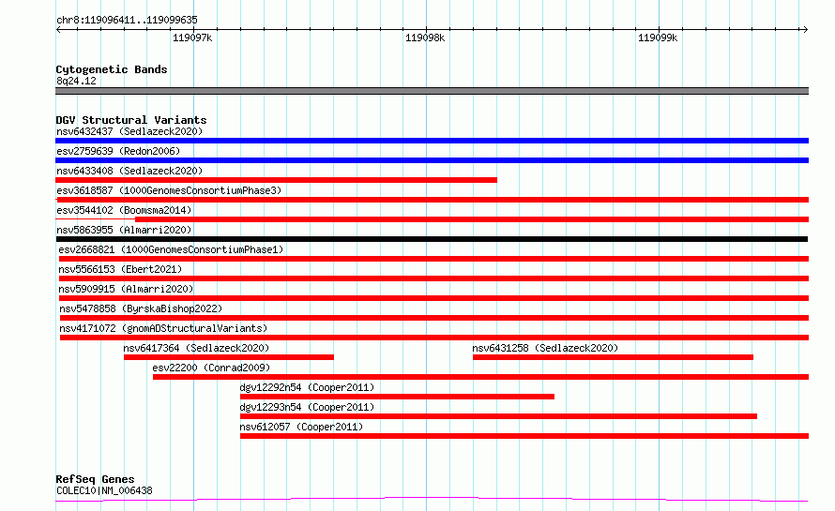Click the red bar for nsv4171072

click(434, 338)
